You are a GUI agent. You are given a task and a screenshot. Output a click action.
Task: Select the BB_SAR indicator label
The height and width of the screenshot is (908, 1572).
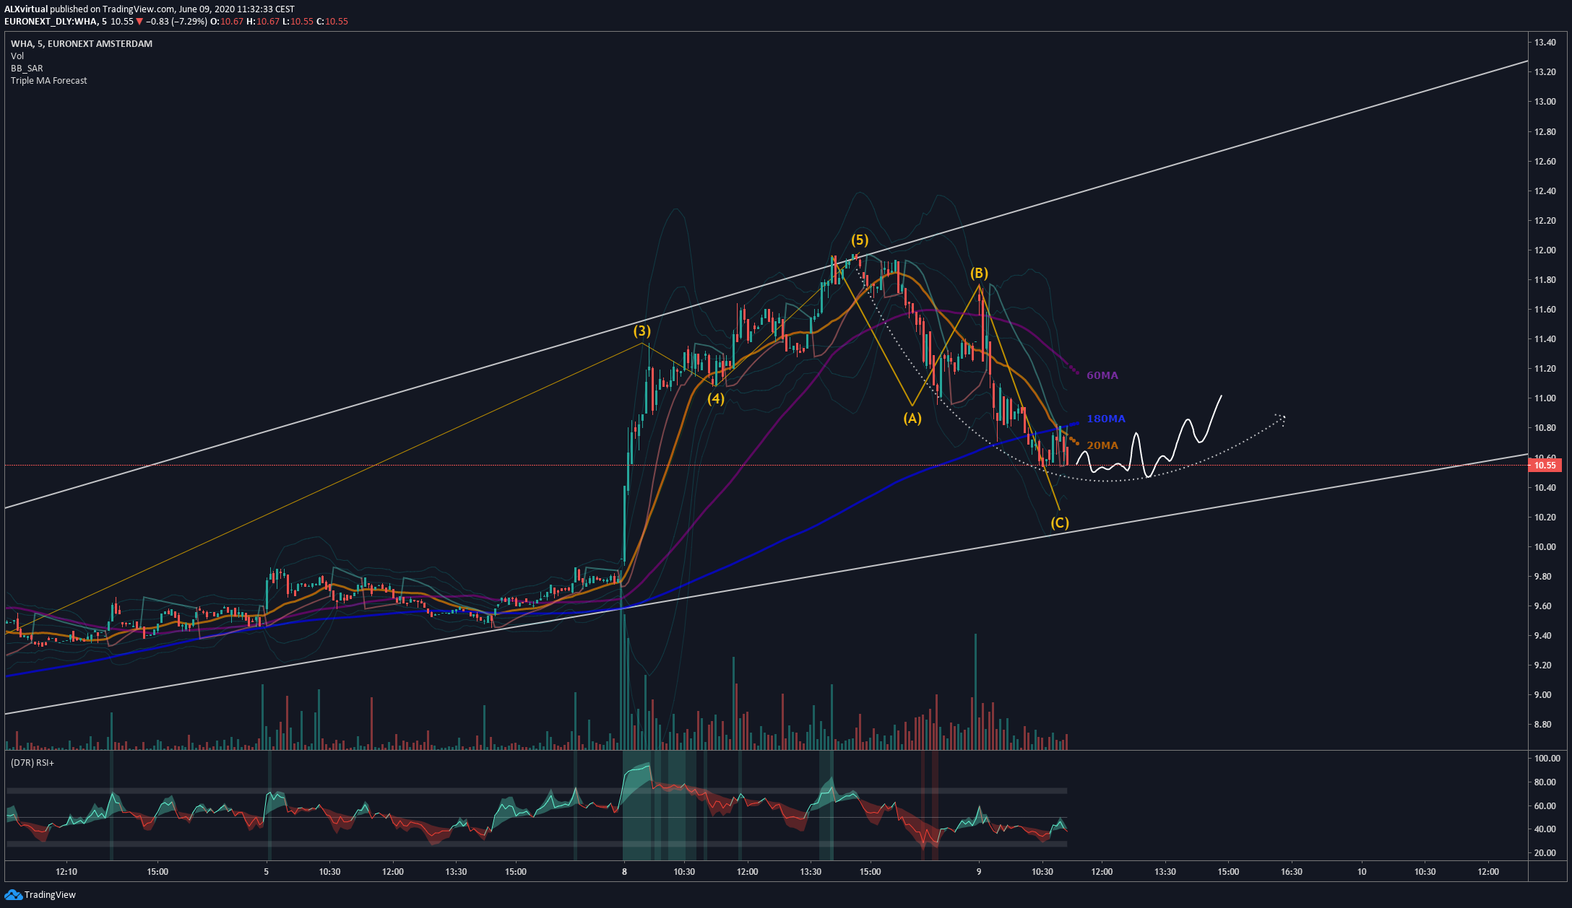coord(27,68)
